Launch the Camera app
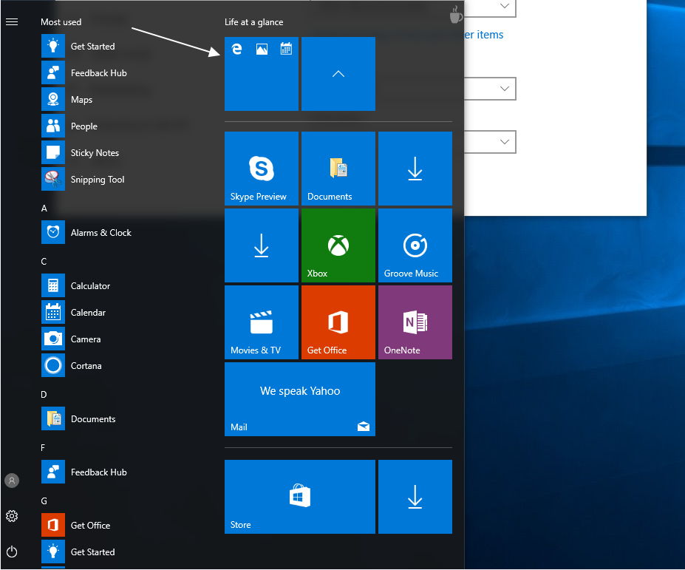 click(x=71, y=339)
